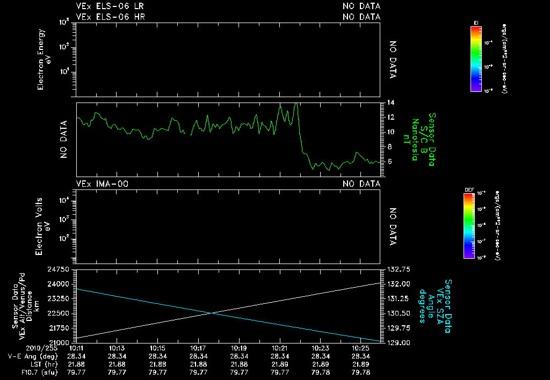
Task: Click the 10:21 time tick label
Action: click(x=279, y=348)
